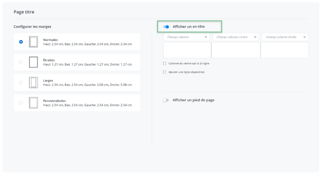Click the left header column text area

(187, 50)
